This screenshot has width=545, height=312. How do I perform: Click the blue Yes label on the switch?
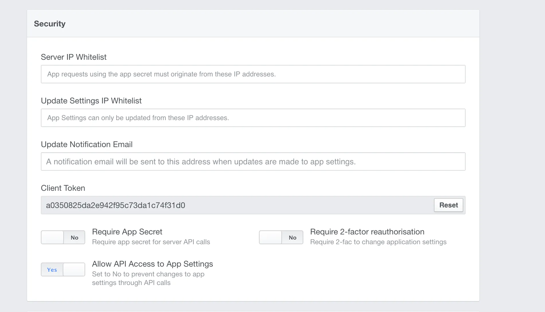(x=52, y=270)
